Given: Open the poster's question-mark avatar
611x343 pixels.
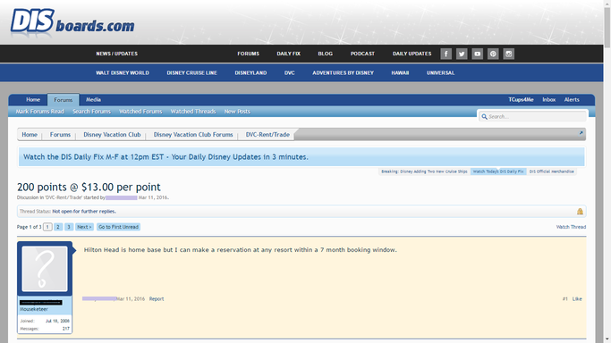Looking at the screenshot, I should pos(45,269).
